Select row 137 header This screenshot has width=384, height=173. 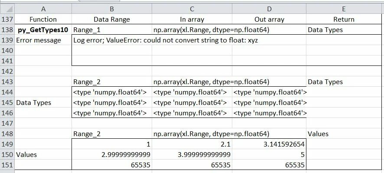(7, 19)
